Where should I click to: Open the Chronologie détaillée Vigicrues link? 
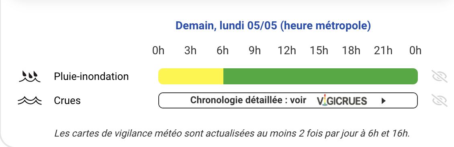point(288,100)
